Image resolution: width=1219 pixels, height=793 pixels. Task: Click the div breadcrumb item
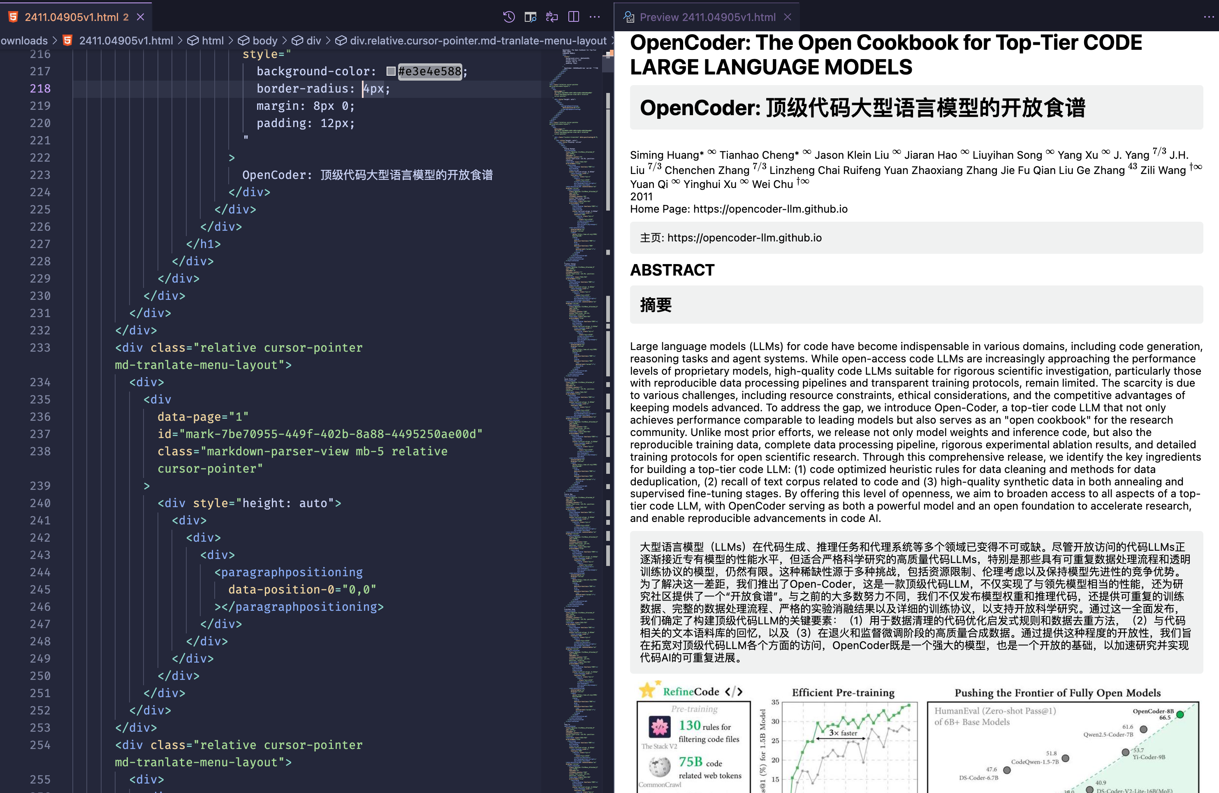(x=313, y=40)
